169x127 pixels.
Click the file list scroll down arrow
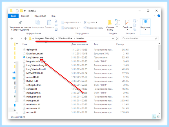pos(159,113)
